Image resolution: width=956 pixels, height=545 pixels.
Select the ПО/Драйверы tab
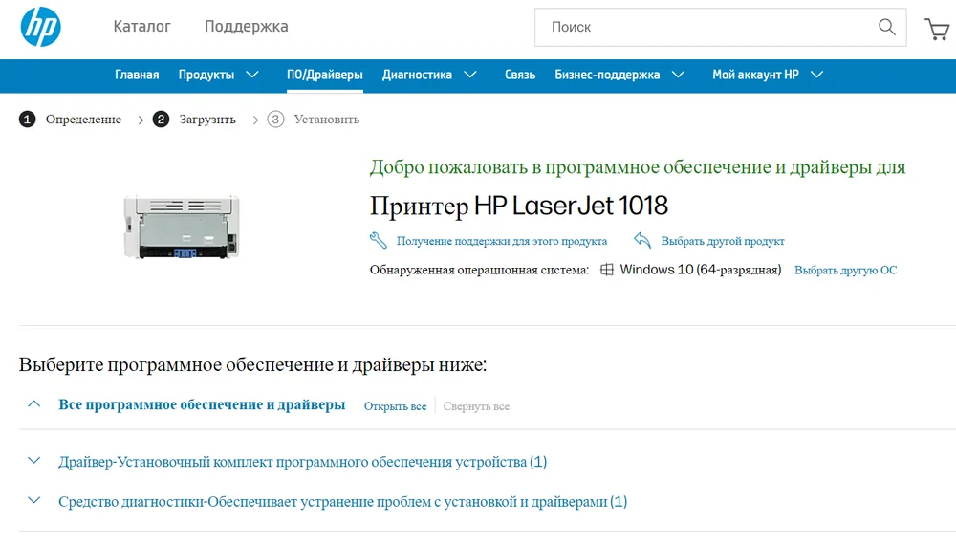pos(325,75)
